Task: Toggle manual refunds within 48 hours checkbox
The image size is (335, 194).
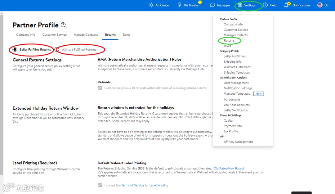Action: click(100, 88)
